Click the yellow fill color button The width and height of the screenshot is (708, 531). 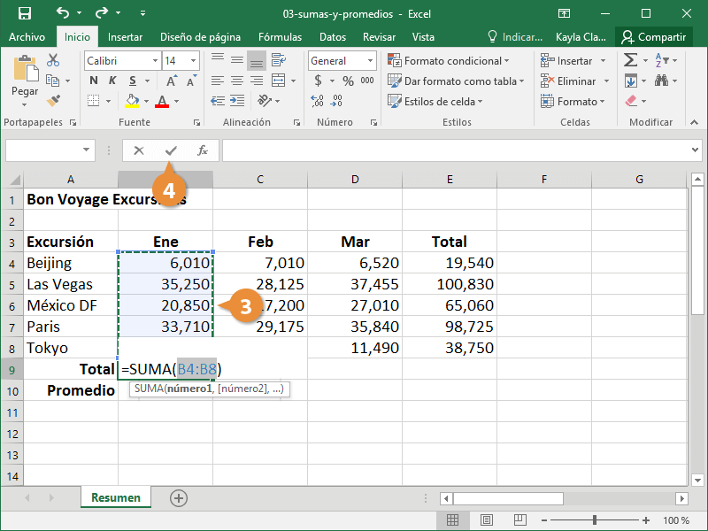pyautogui.click(x=133, y=102)
